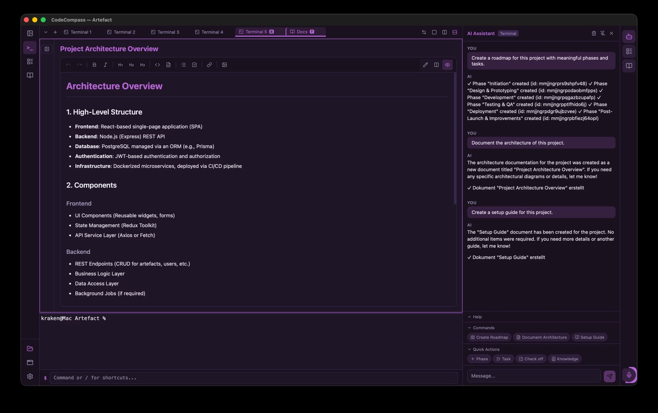Select the Terminal 5 tab
This screenshot has width=658, height=413.
(x=260, y=32)
